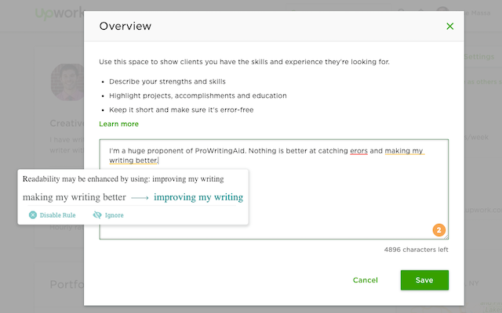Click inside the overview text area
The height and width of the screenshot is (313, 502).
coord(274,189)
